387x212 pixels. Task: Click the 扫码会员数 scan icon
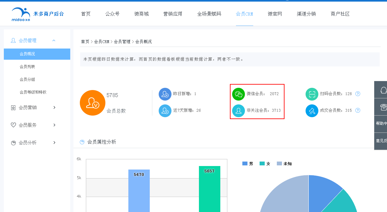tap(312, 94)
